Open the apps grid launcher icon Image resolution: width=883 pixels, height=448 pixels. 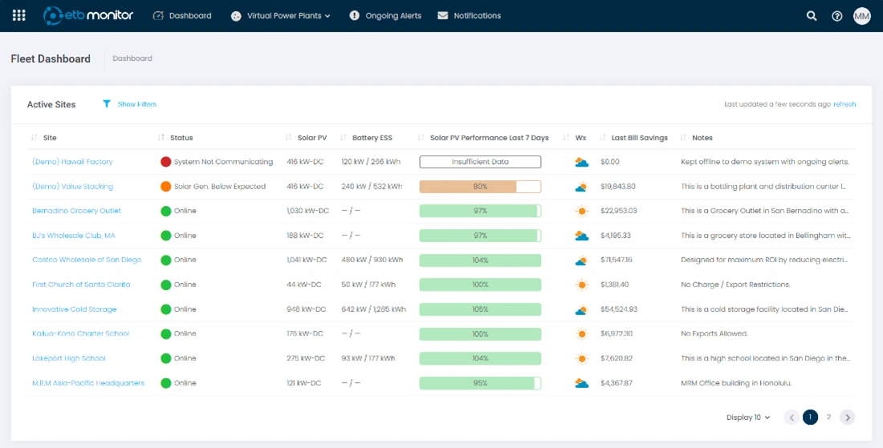click(x=18, y=16)
